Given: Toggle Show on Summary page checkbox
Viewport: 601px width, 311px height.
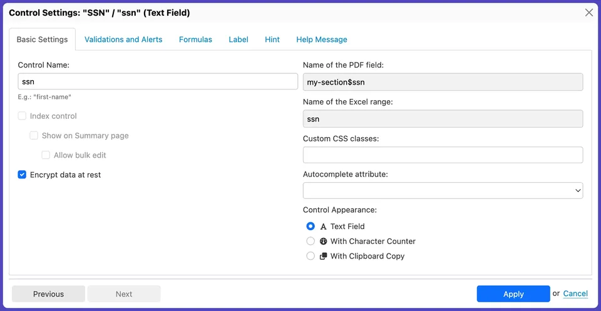Looking at the screenshot, I should [34, 136].
